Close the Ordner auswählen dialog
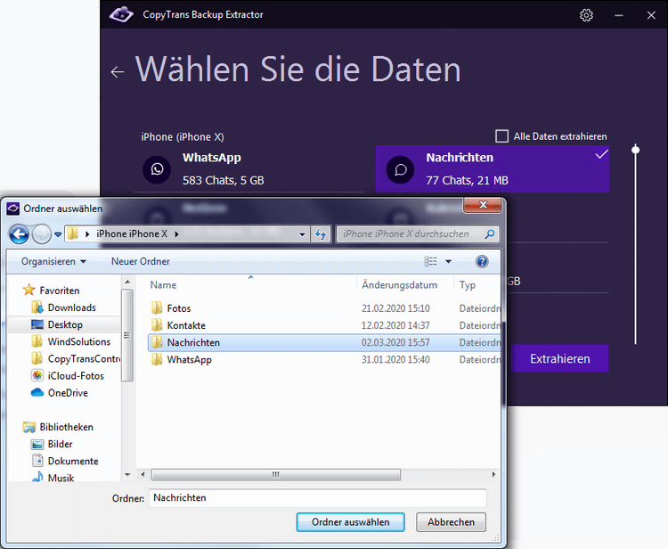This screenshot has height=549, width=668. pyautogui.click(x=482, y=205)
